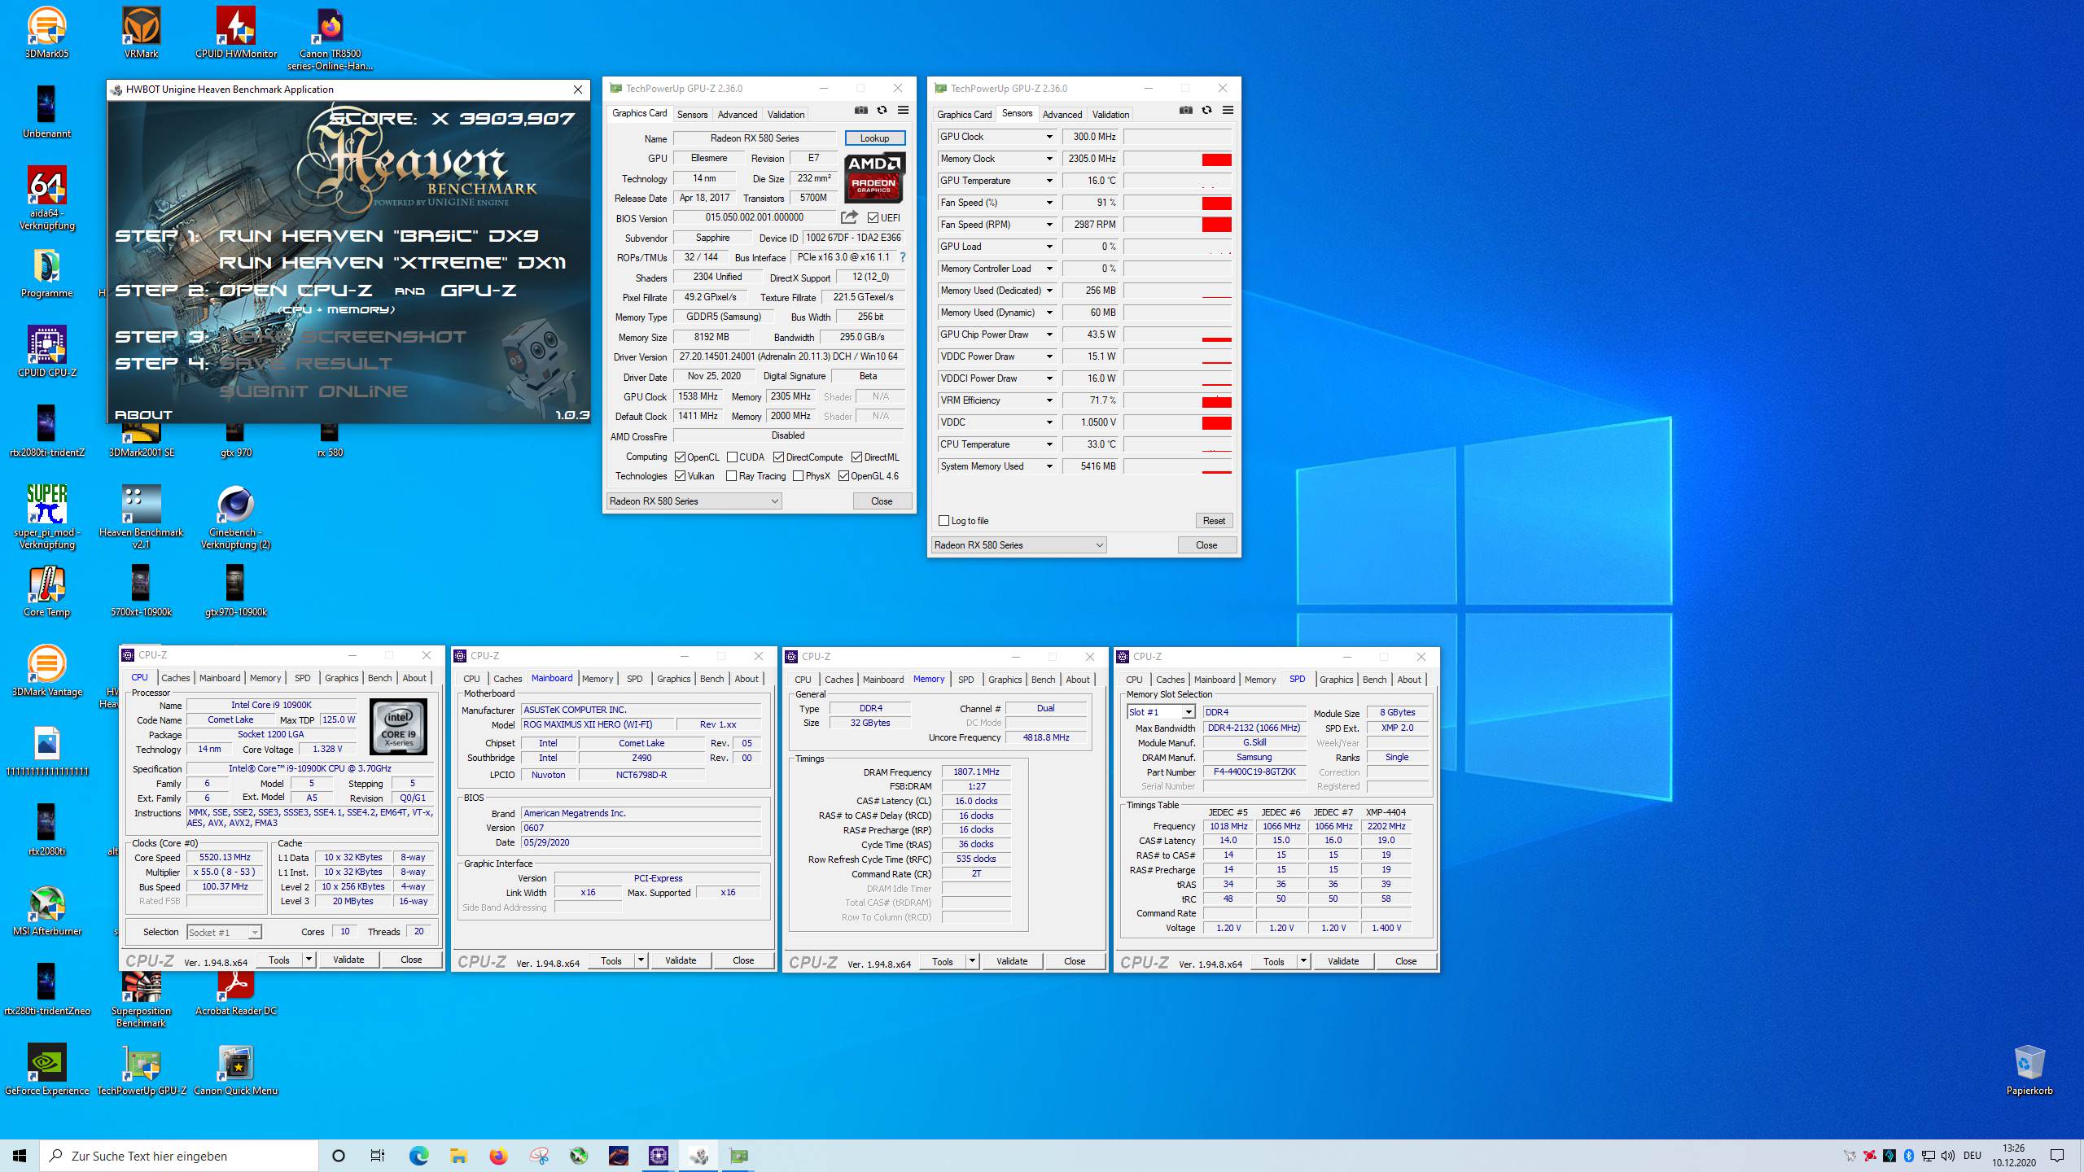This screenshot has width=2084, height=1172.
Task: Open Graphics tab in CPU-Z Memory window
Action: coord(1005,680)
